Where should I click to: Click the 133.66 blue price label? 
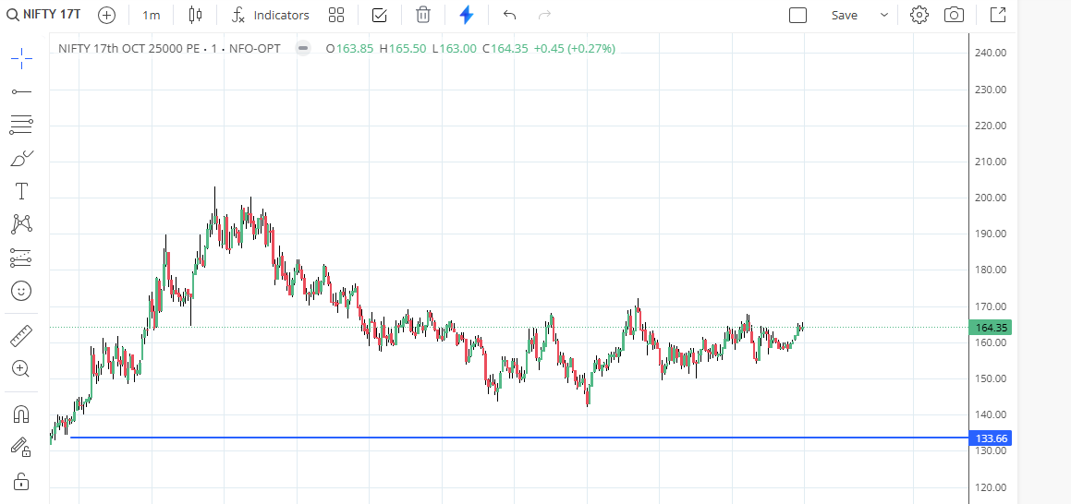point(990,438)
